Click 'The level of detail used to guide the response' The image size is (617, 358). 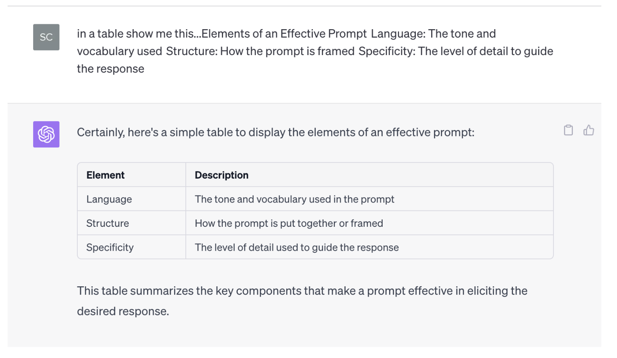(297, 247)
